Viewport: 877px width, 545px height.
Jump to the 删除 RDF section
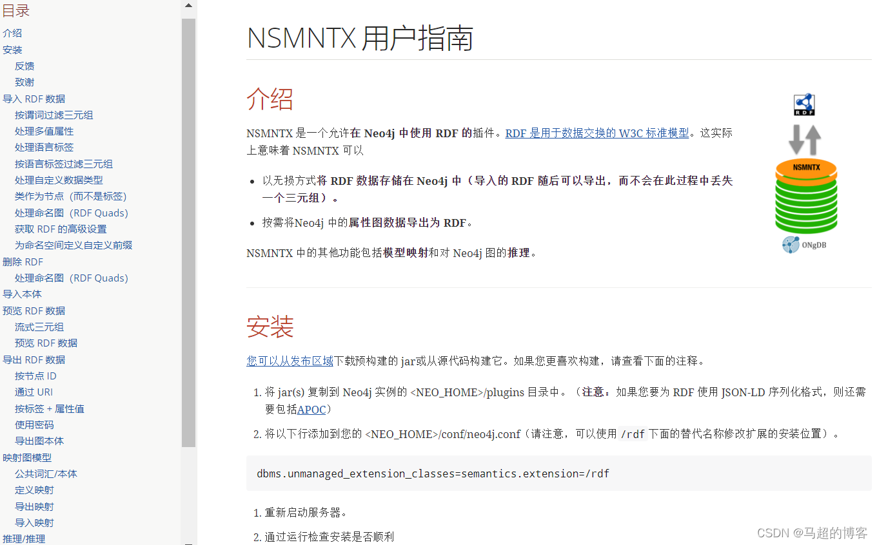(x=23, y=262)
